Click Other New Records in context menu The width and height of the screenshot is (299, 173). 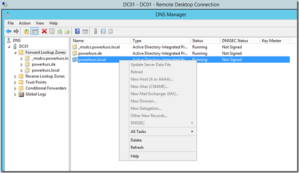point(162,115)
